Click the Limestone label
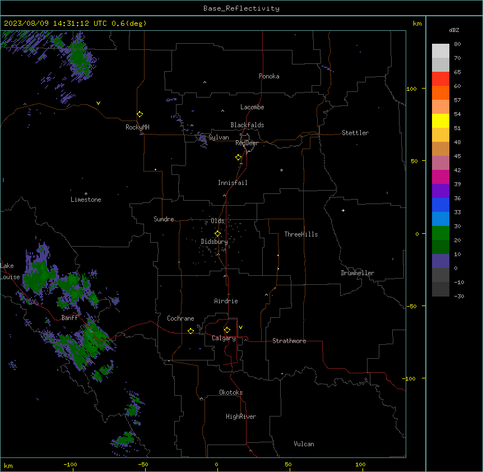483x472 pixels. (86, 200)
